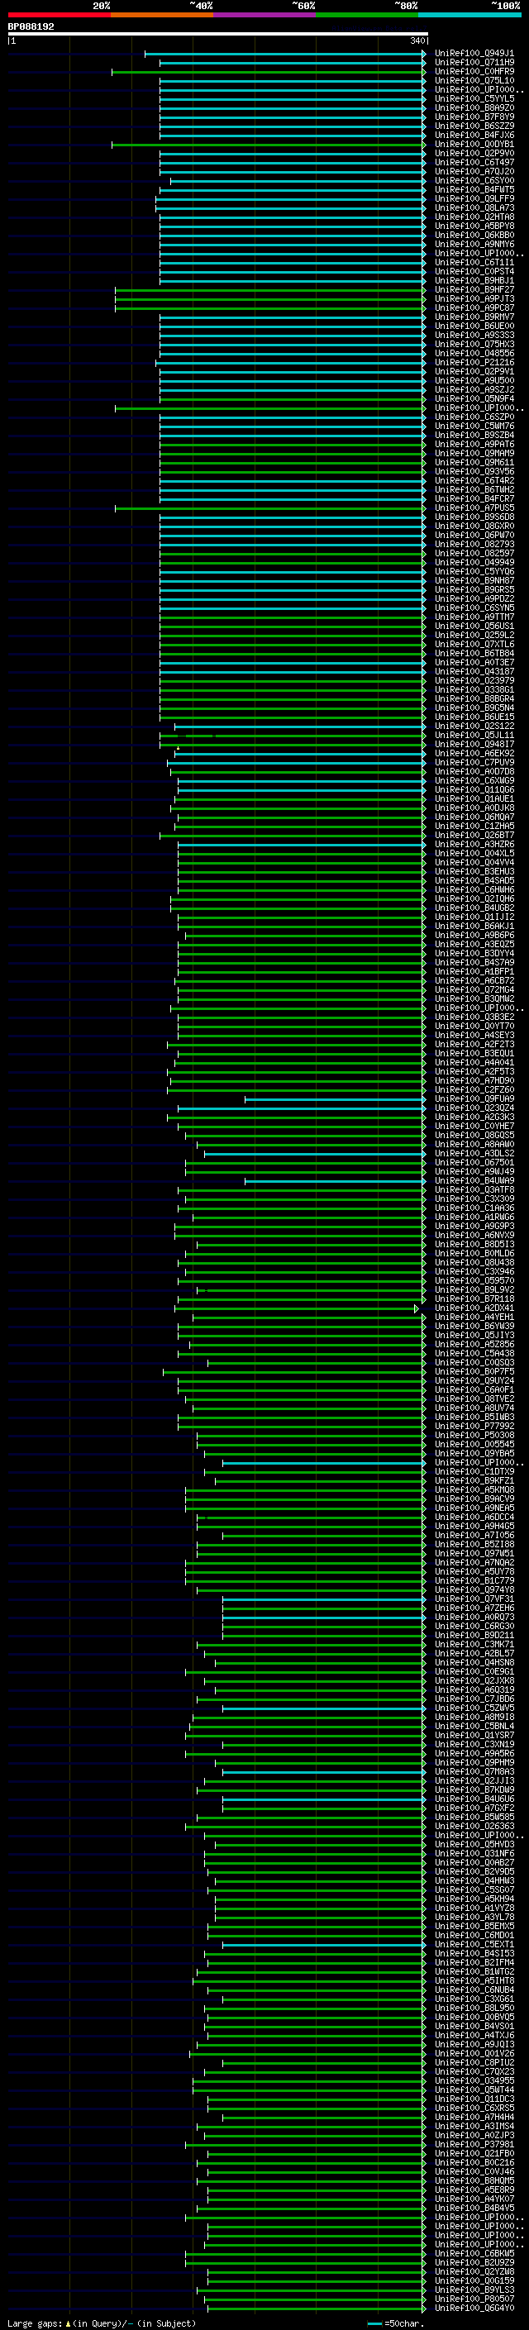Image resolution: width=529 pixels, height=2330 pixels.
Task: Open hit UniRef100_A1RWG6
Action: 474,1217
